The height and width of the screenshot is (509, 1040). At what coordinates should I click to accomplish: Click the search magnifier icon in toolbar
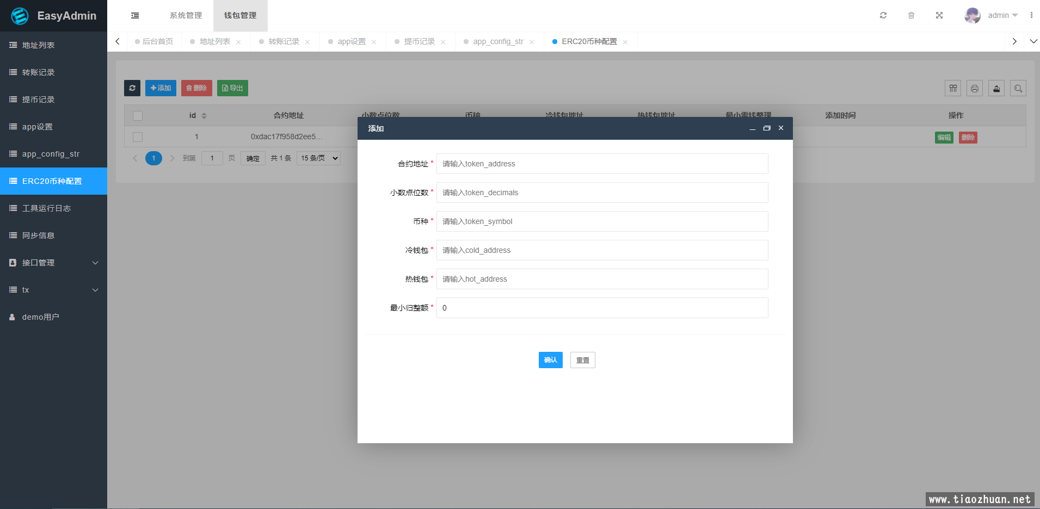tap(1018, 88)
